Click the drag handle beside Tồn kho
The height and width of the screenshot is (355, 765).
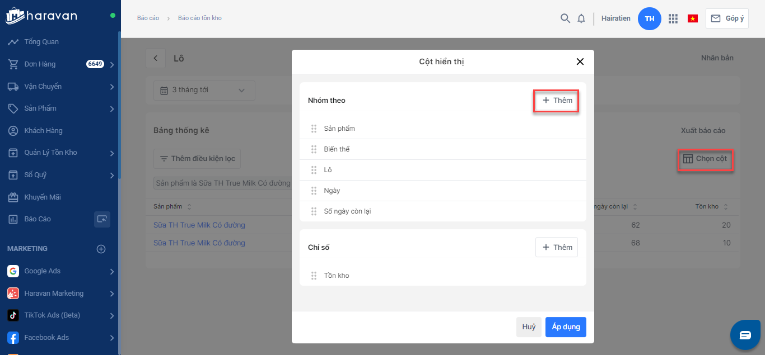click(x=314, y=276)
